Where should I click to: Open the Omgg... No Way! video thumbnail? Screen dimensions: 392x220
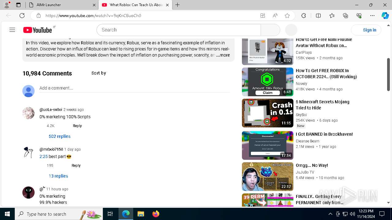pyautogui.click(x=268, y=177)
